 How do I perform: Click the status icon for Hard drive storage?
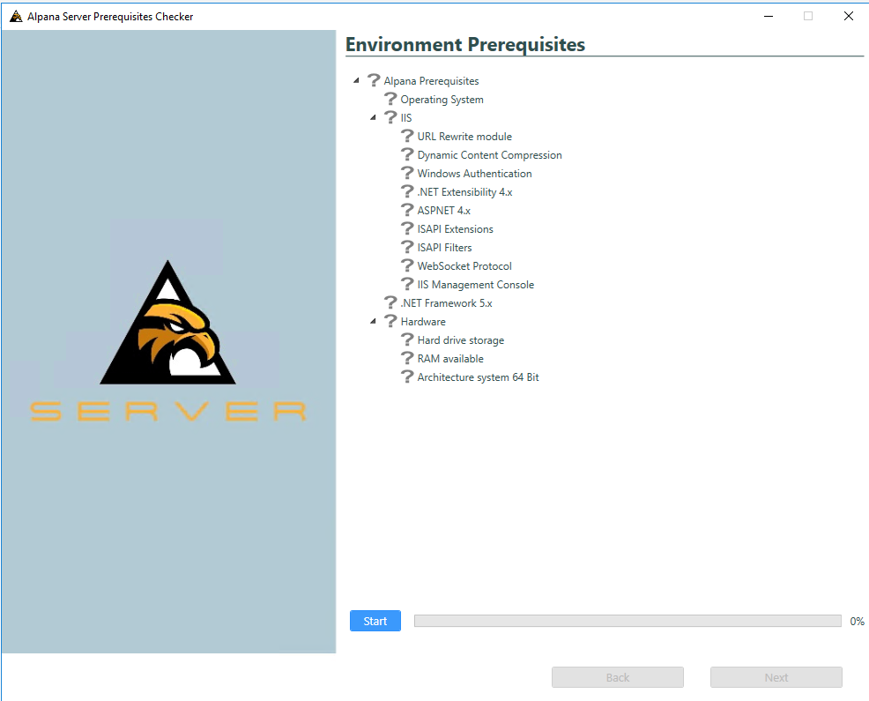pos(407,339)
